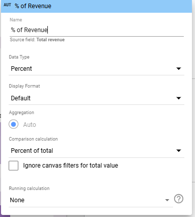Select the Auto aggregation radio button
This screenshot has height=217, width=195.
(14, 124)
